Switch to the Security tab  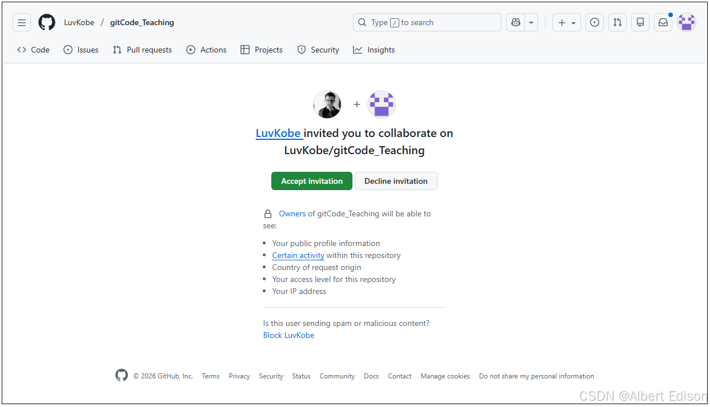point(318,50)
